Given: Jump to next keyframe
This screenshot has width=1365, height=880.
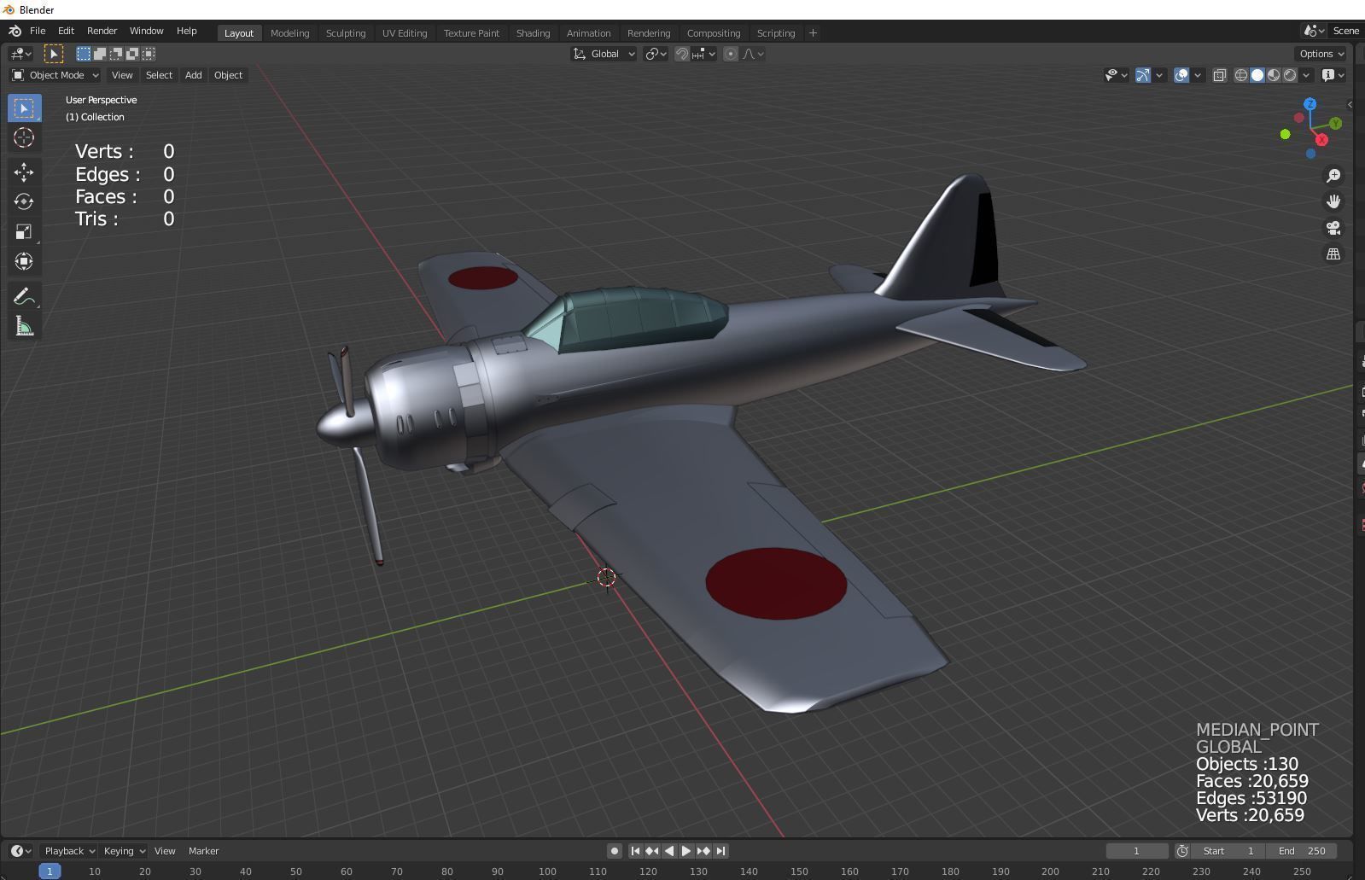Looking at the screenshot, I should point(703,851).
